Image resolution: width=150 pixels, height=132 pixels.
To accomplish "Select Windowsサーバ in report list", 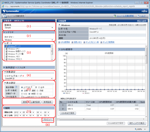I will (28, 46).
